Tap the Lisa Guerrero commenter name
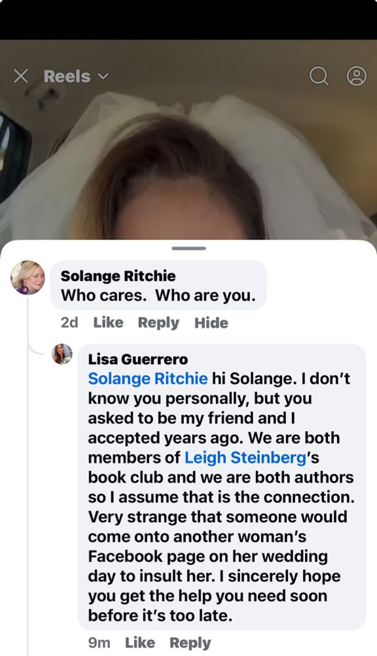Screen dimensions: 377x656 pyautogui.click(x=138, y=359)
